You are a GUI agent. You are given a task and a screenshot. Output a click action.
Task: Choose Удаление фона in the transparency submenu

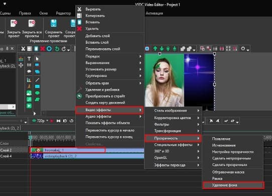click(x=233, y=185)
